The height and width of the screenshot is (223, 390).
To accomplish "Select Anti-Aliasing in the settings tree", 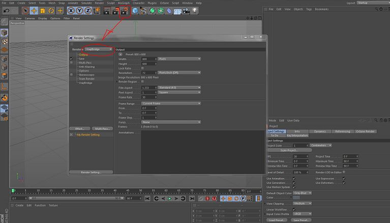I will click(86, 67).
